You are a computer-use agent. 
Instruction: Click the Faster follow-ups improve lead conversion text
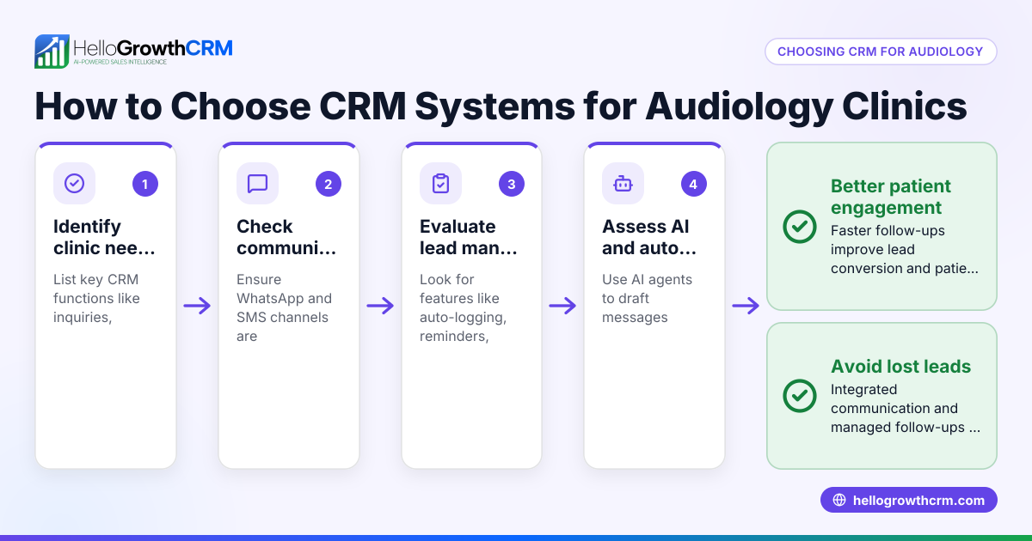point(905,249)
